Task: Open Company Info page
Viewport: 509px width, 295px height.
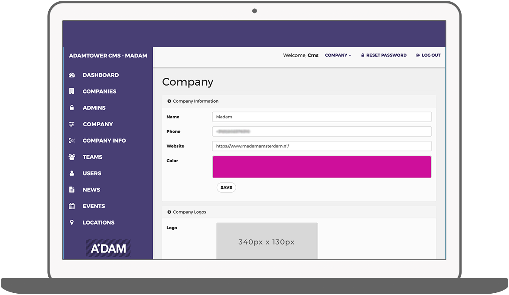Action: tap(104, 141)
